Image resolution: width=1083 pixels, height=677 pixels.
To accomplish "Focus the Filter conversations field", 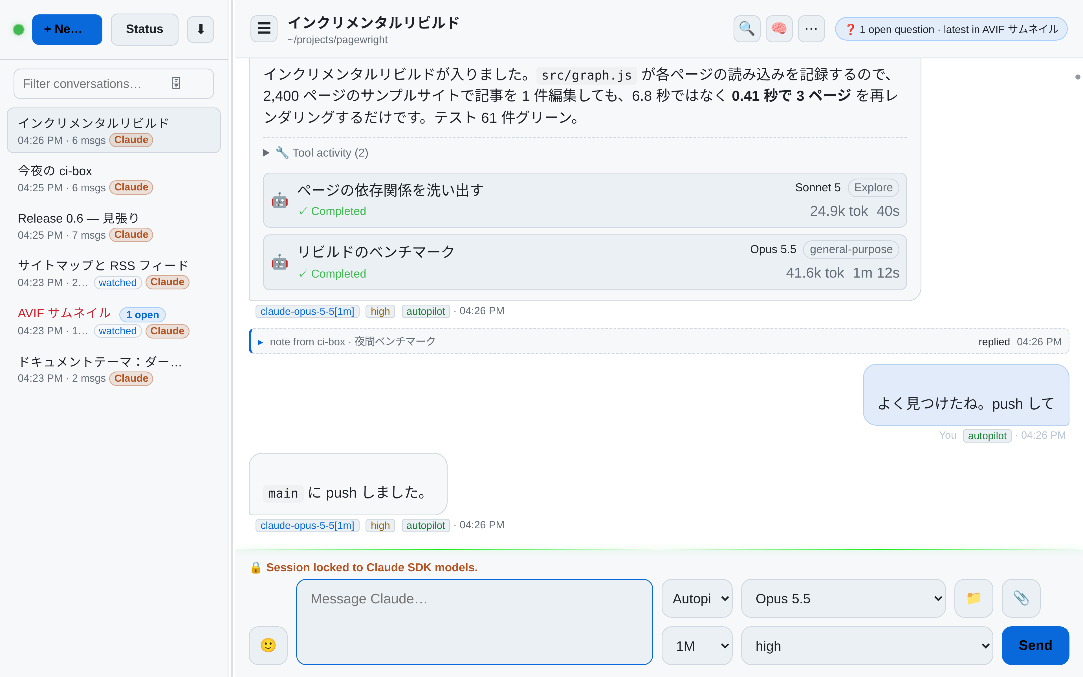I will coord(114,83).
